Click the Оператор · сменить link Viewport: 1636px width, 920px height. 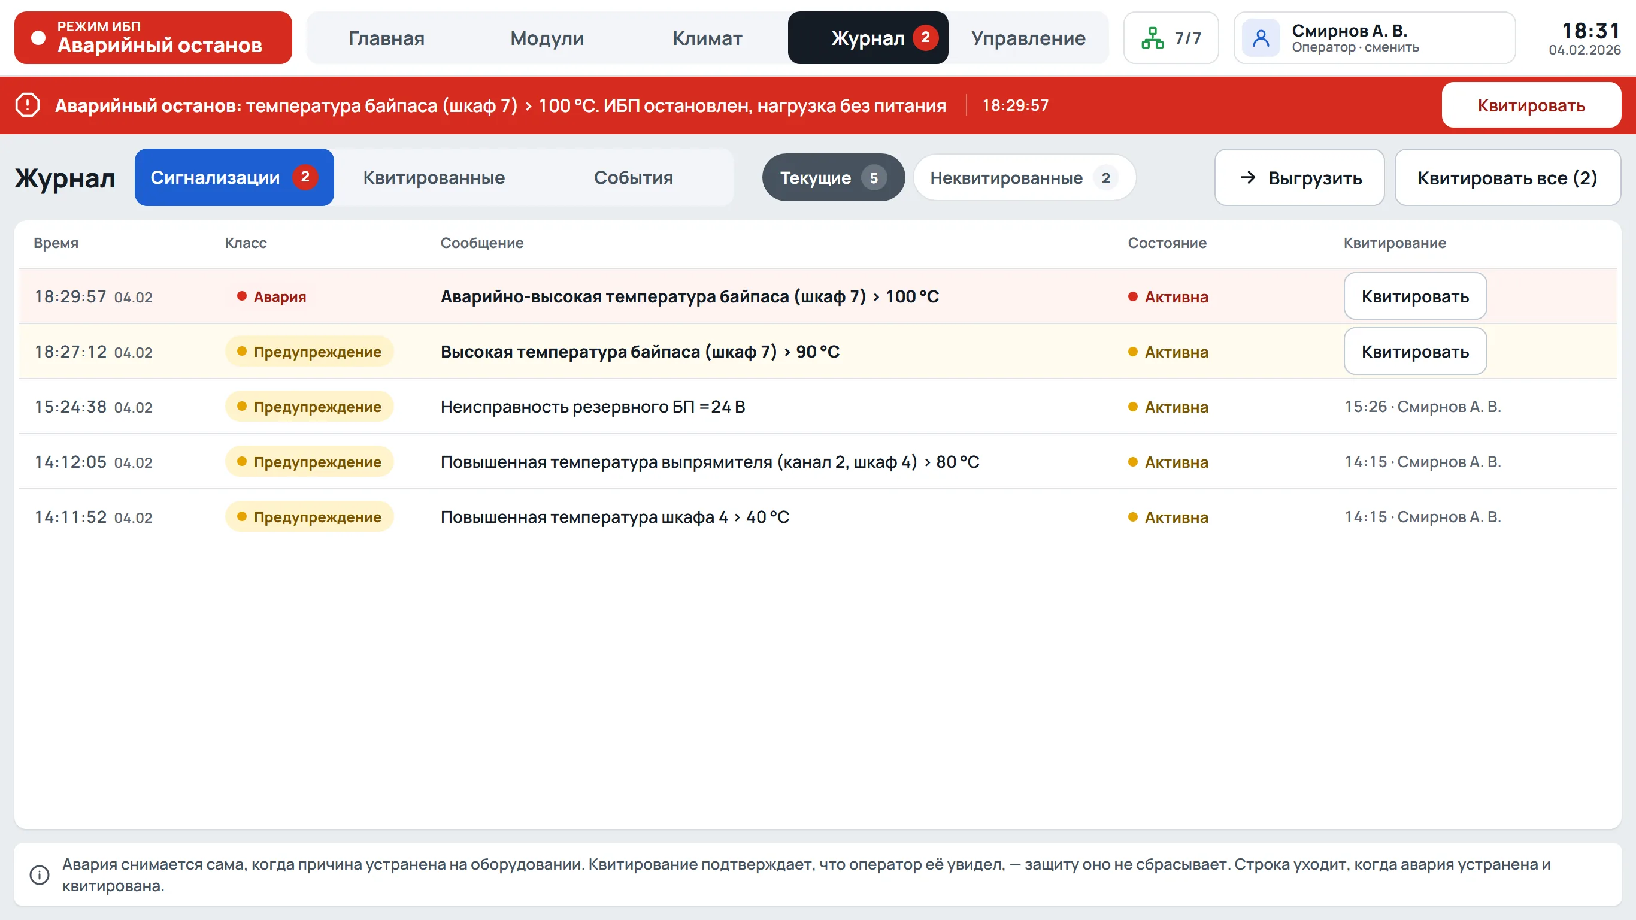tap(1355, 47)
